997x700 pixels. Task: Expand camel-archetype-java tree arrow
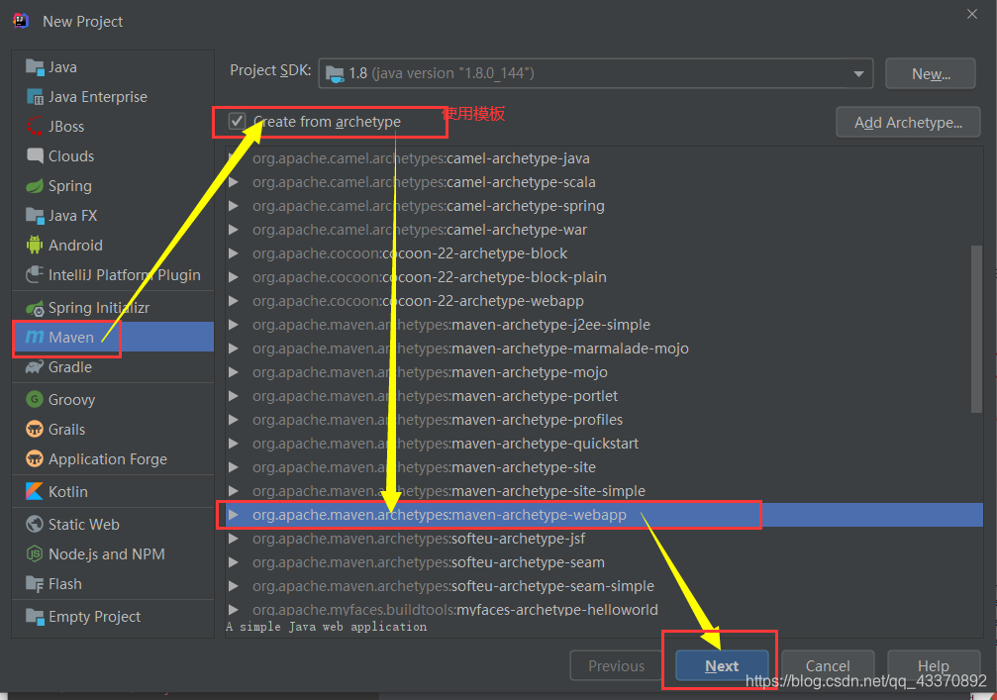click(234, 158)
